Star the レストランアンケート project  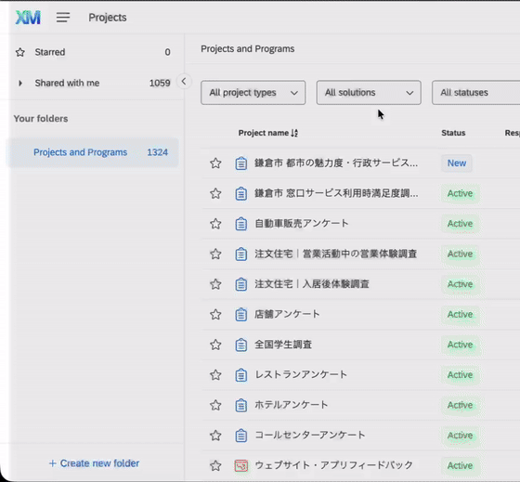(x=215, y=375)
